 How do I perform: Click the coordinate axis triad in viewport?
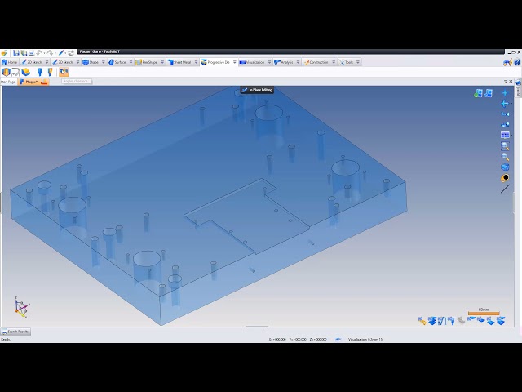click(x=21, y=308)
